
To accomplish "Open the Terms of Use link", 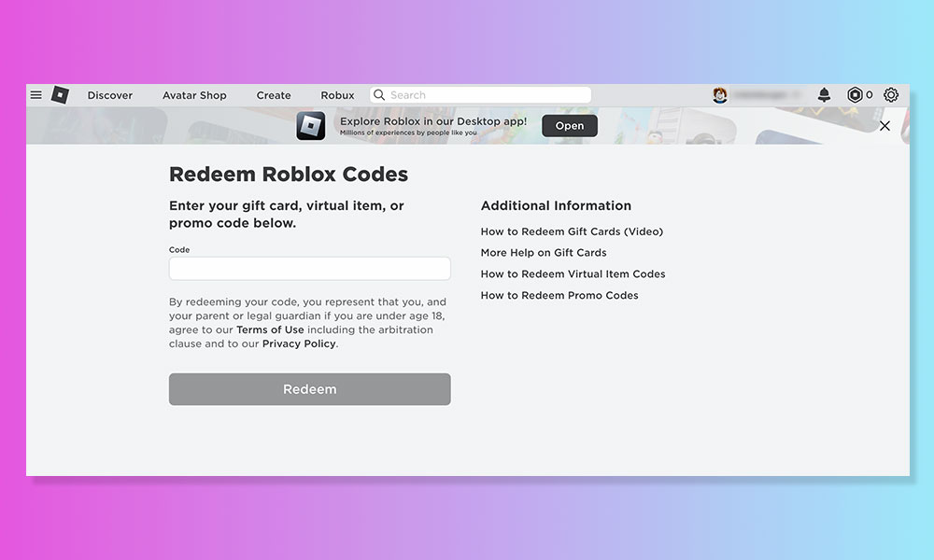I will pos(270,329).
